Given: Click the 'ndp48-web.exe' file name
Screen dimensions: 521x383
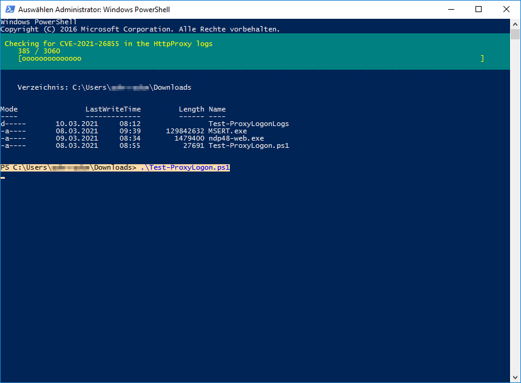Looking at the screenshot, I should pos(236,138).
